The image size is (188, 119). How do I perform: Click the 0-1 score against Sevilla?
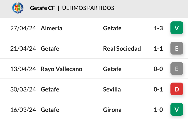[158, 89]
